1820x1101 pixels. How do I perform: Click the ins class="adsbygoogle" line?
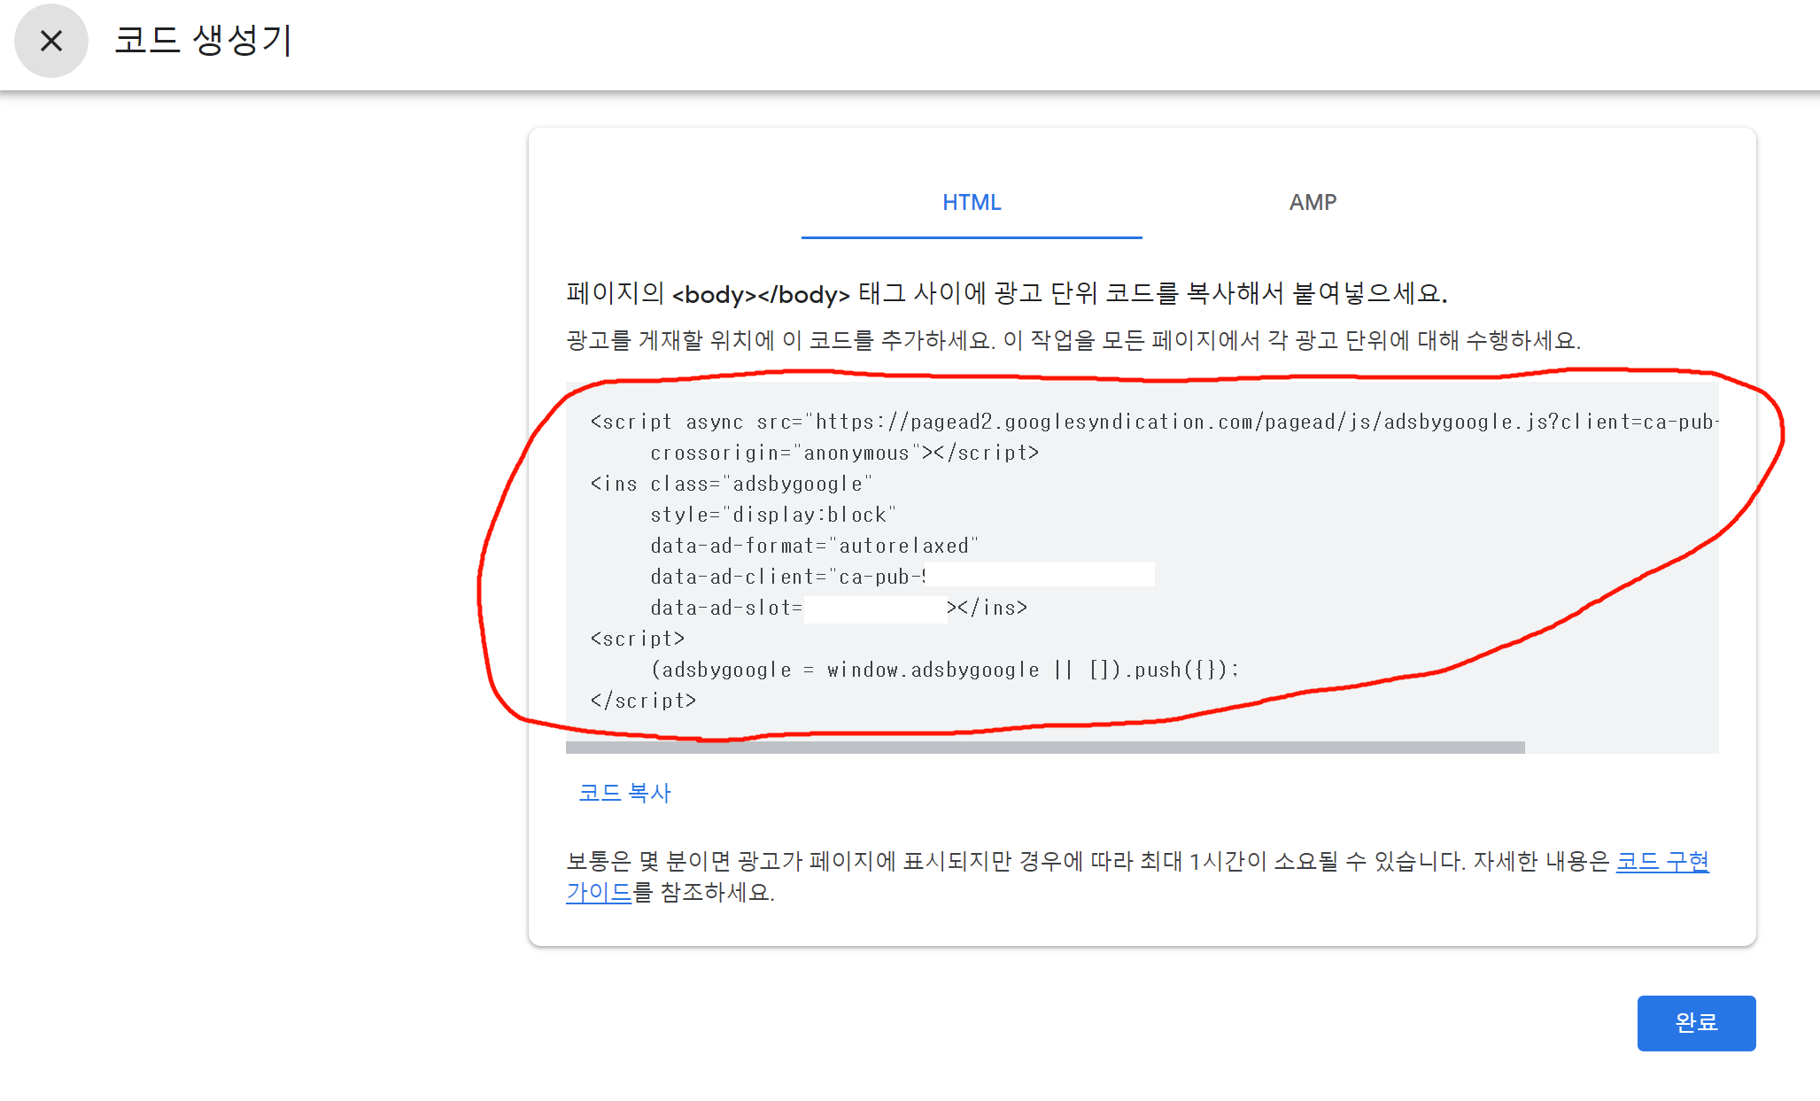tap(731, 484)
